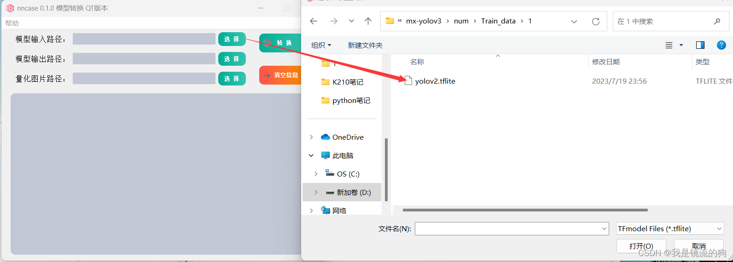Click yolov2.tflite file icon
The width and height of the screenshot is (733, 262).
pos(408,81)
